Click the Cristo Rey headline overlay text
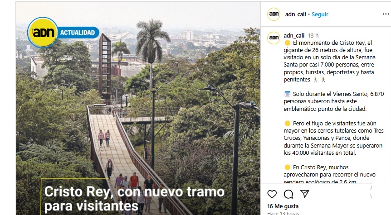Image resolution: width=391 pixels, height=215 pixels. click(x=134, y=199)
